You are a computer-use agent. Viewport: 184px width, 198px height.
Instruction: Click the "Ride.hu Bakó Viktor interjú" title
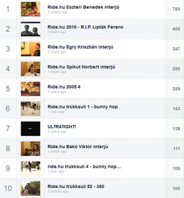click(78, 146)
